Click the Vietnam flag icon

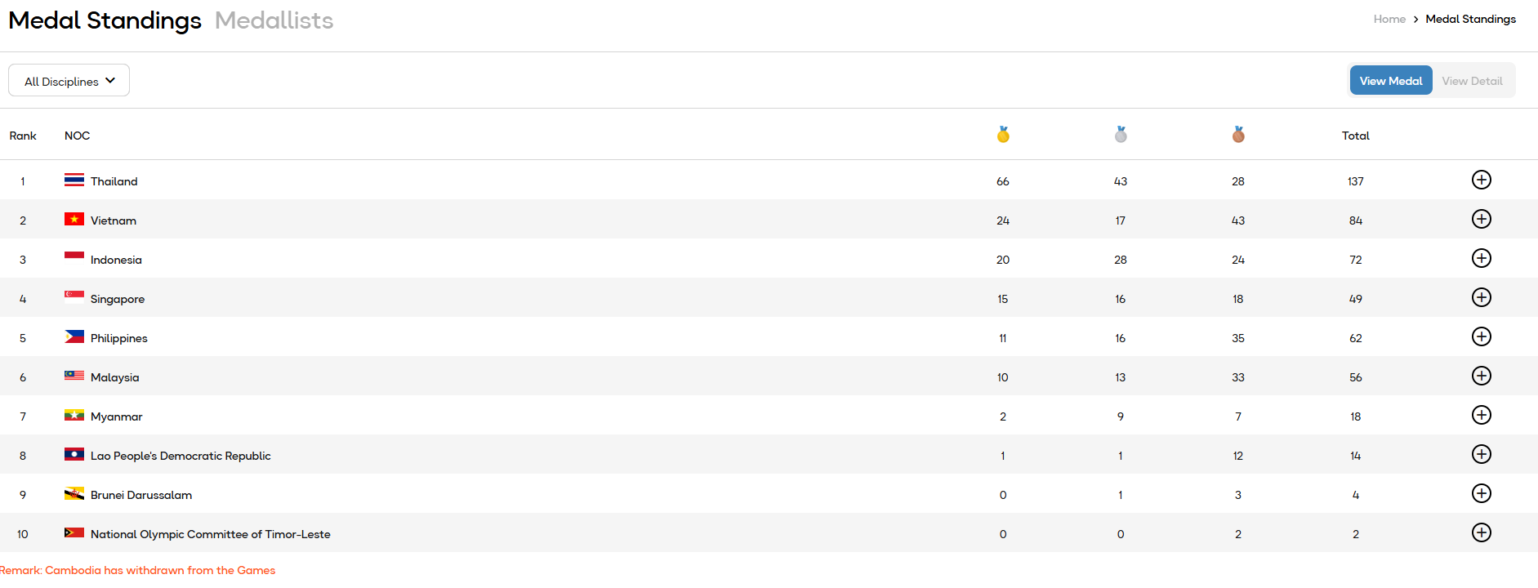click(74, 219)
